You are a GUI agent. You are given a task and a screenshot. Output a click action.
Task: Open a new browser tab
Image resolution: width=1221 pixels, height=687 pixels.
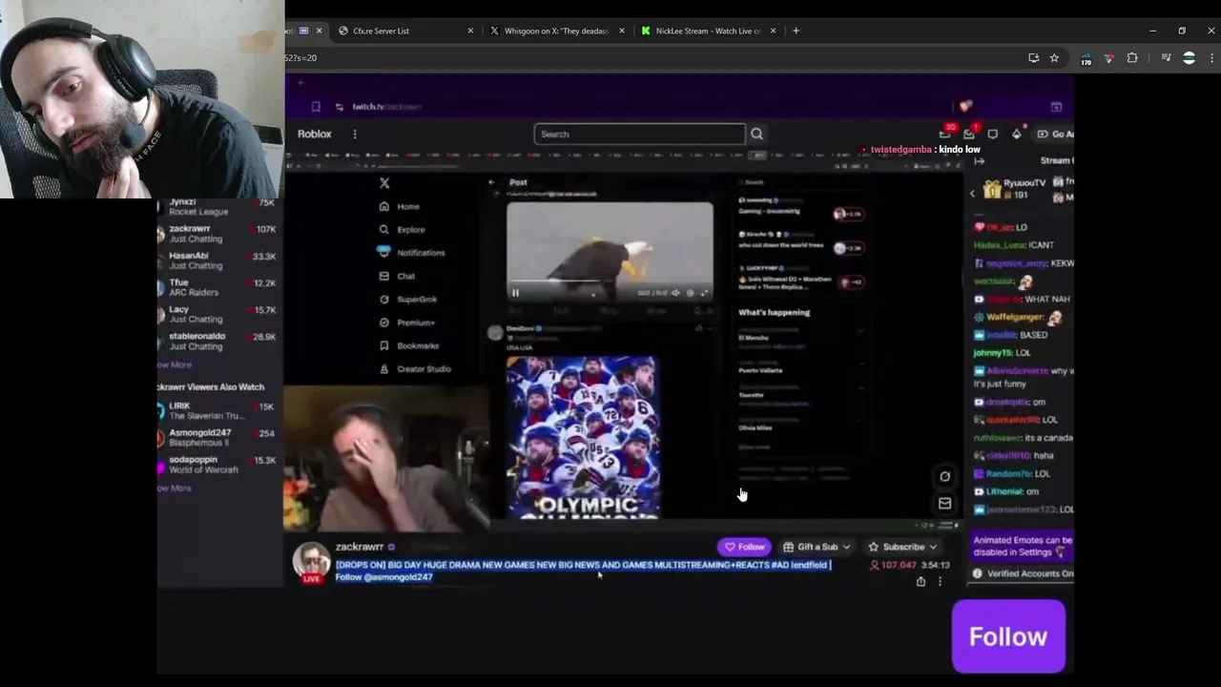click(x=797, y=31)
